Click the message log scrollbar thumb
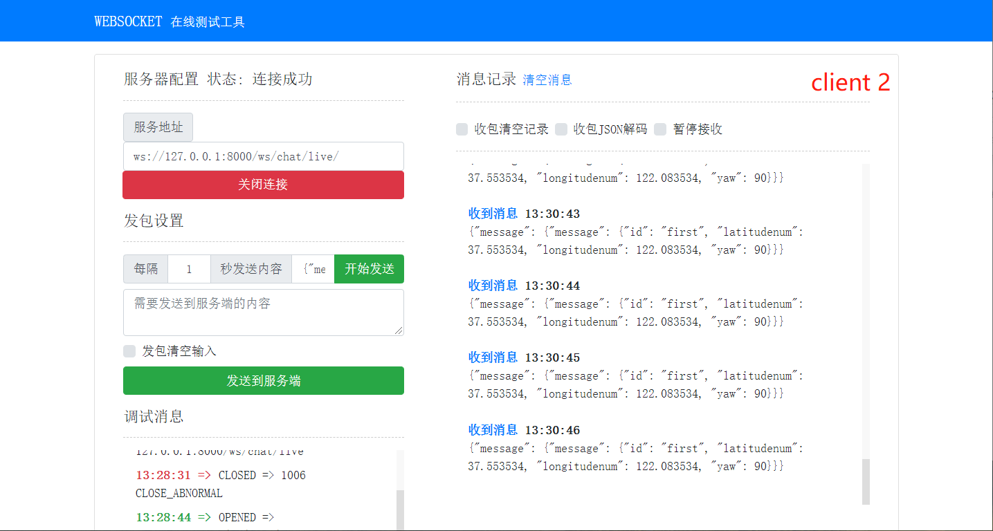This screenshot has height=531, width=993. coord(866,481)
